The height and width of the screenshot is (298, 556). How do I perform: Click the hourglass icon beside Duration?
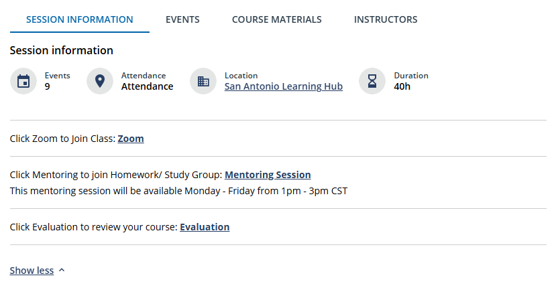coord(372,81)
